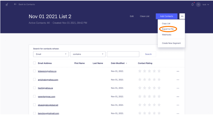Open the notifications bell icon

pos(193,4)
